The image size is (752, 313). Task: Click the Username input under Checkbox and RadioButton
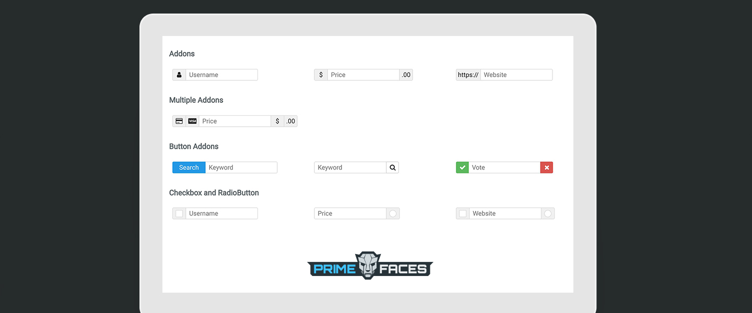[x=222, y=213]
